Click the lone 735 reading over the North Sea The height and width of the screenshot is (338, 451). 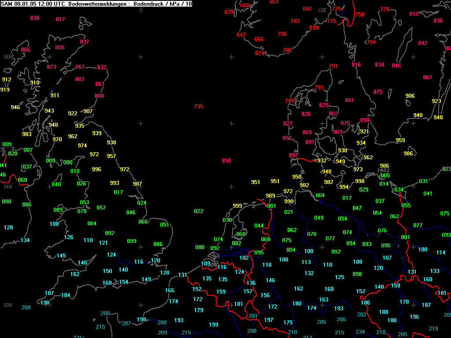(199, 107)
